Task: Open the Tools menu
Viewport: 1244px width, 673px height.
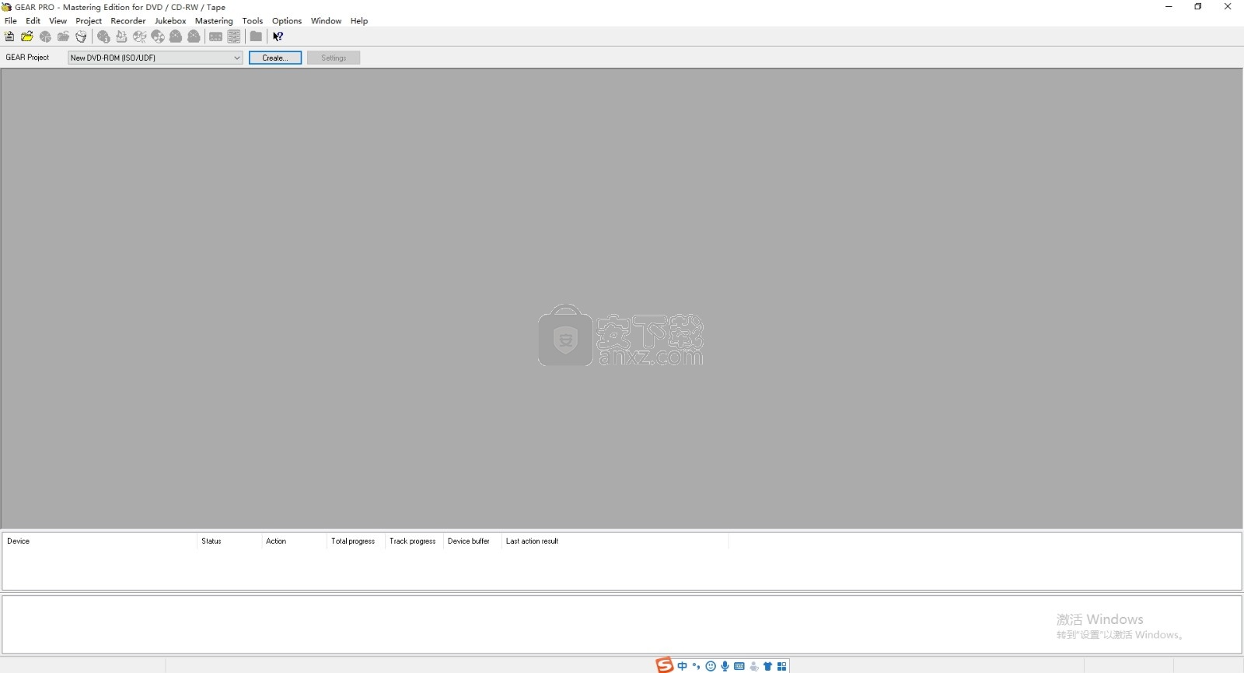Action: 253,21
